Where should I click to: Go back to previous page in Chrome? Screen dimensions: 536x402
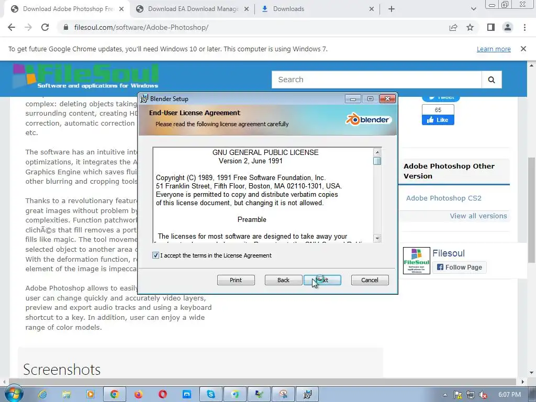tap(12, 27)
